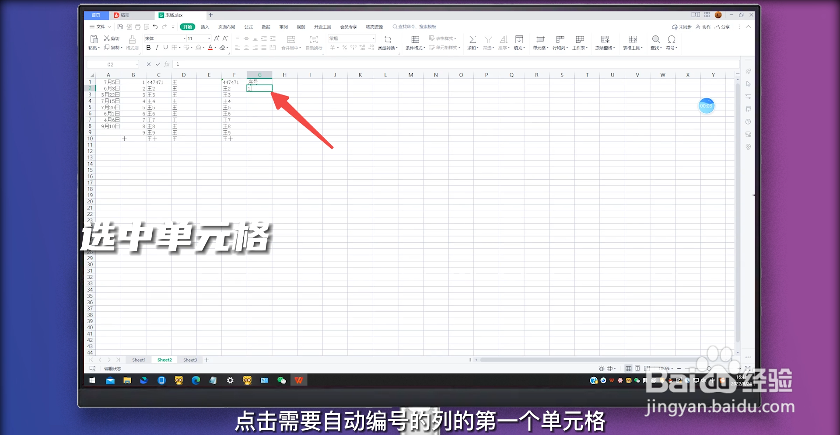The image size is (840, 435).
Task: Insert a symbol with the Ω icon
Action: (x=671, y=39)
